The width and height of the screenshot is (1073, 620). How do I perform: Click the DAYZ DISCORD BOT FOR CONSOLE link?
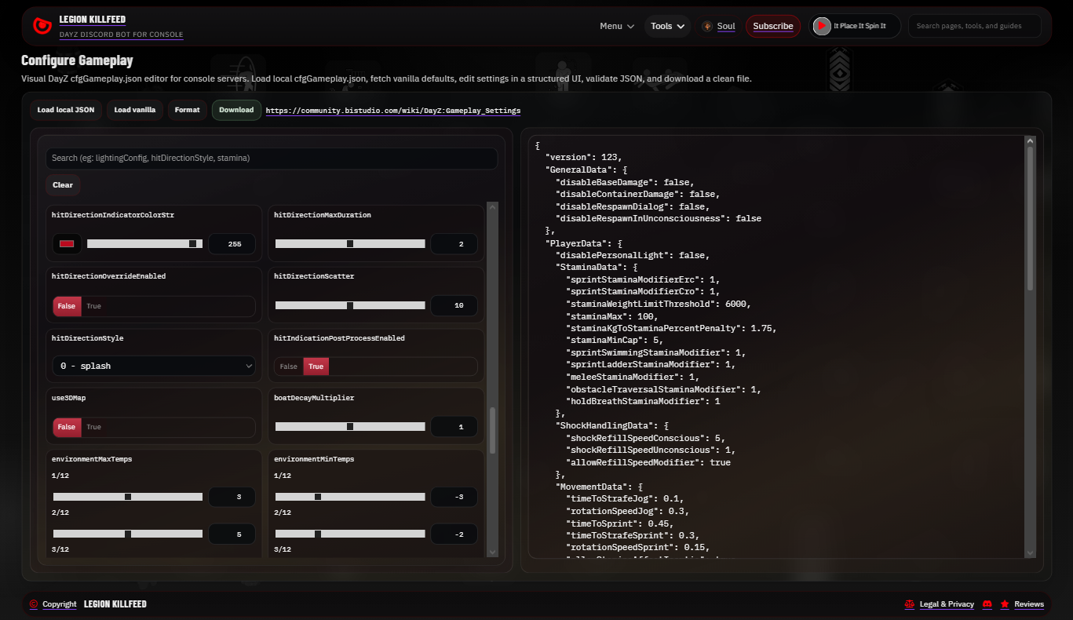[122, 35]
